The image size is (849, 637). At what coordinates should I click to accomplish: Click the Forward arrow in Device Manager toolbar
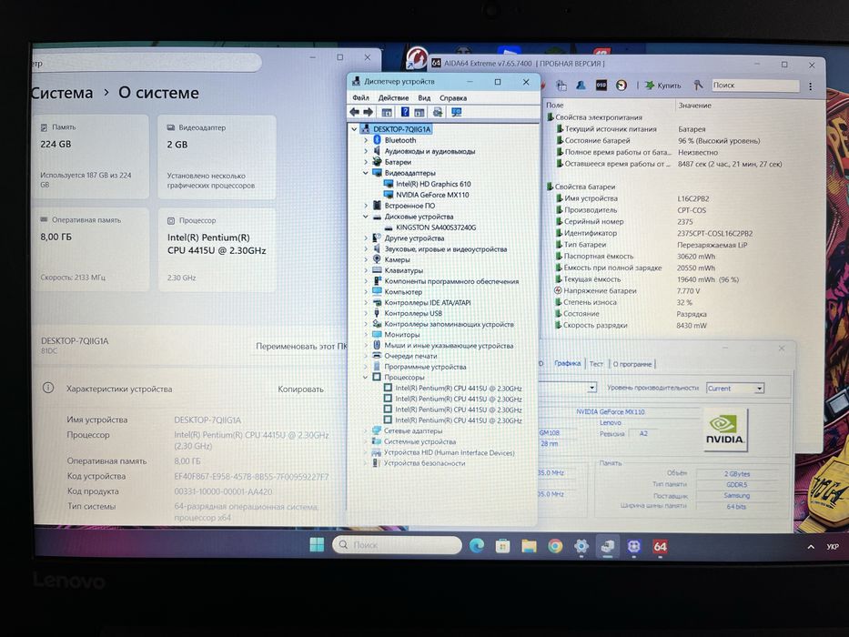(x=369, y=112)
